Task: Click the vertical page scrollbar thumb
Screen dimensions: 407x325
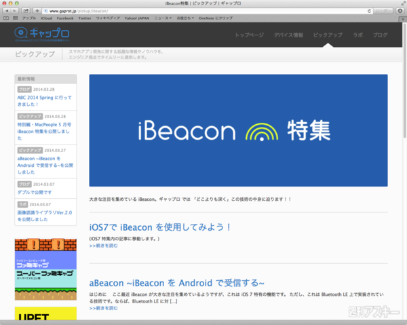Action: (405, 81)
